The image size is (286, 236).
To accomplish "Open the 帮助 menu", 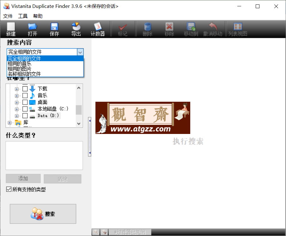I will [38, 16].
